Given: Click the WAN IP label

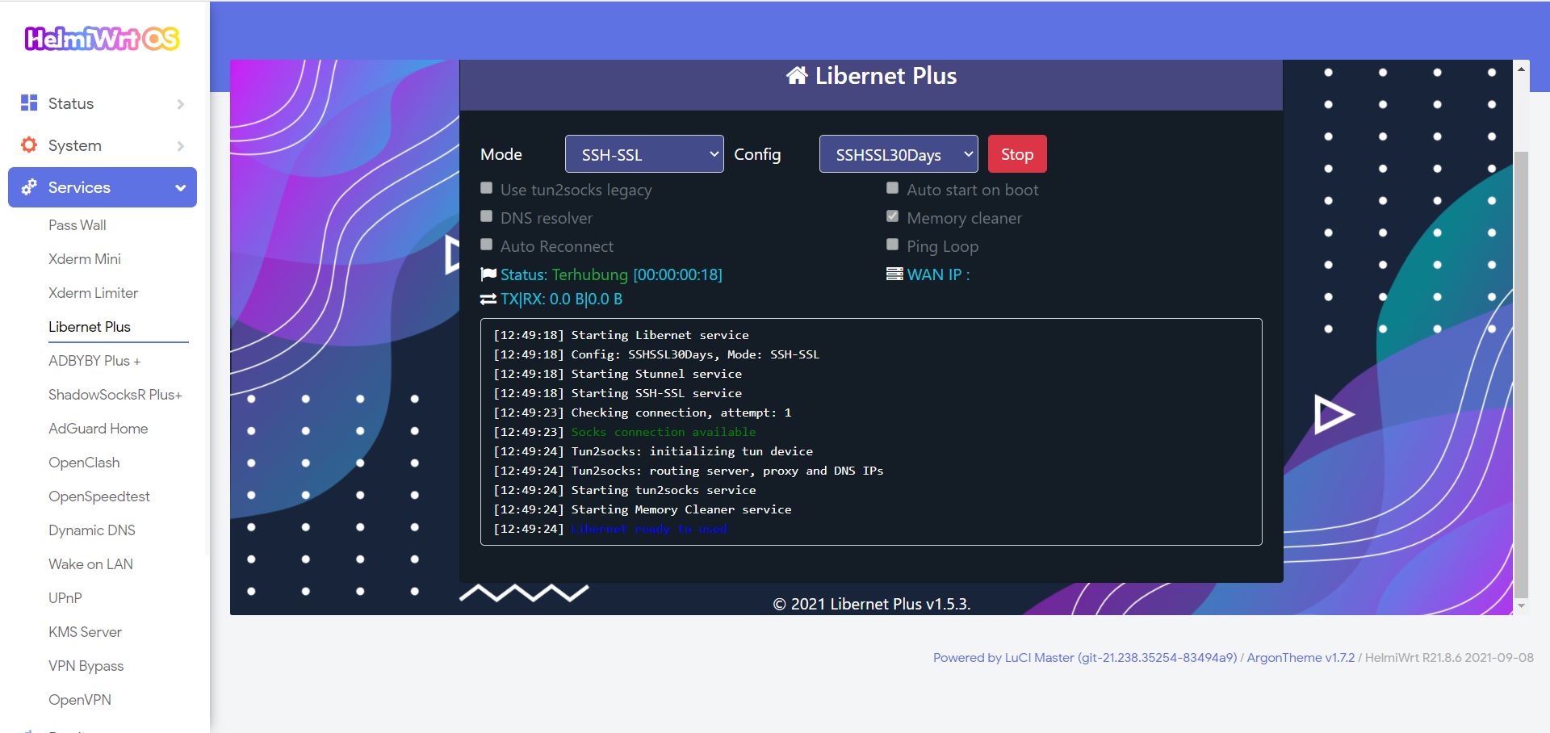Looking at the screenshot, I should [x=938, y=274].
